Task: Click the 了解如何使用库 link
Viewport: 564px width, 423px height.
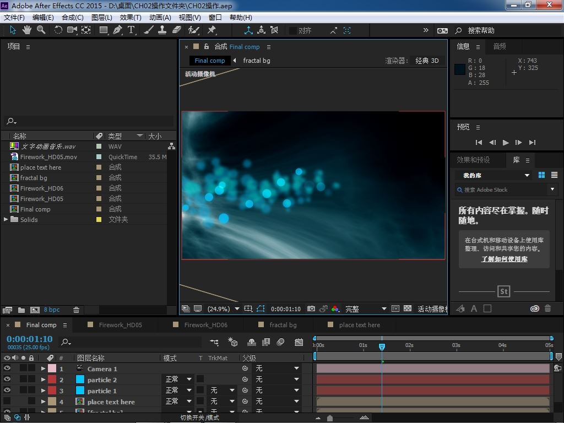Action: pyautogui.click(x=505, y=259)
